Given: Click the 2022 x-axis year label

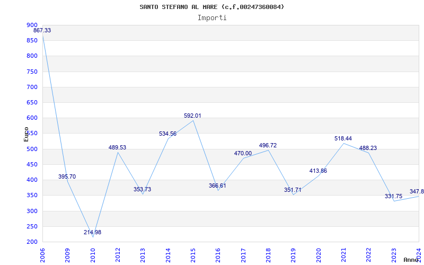Looking at the screenshot, I should click(x=368, y=255).
